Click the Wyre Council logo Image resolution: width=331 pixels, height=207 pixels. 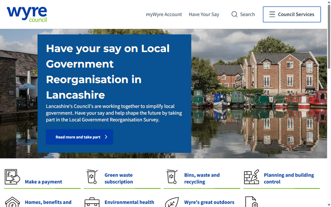point(27,14)
